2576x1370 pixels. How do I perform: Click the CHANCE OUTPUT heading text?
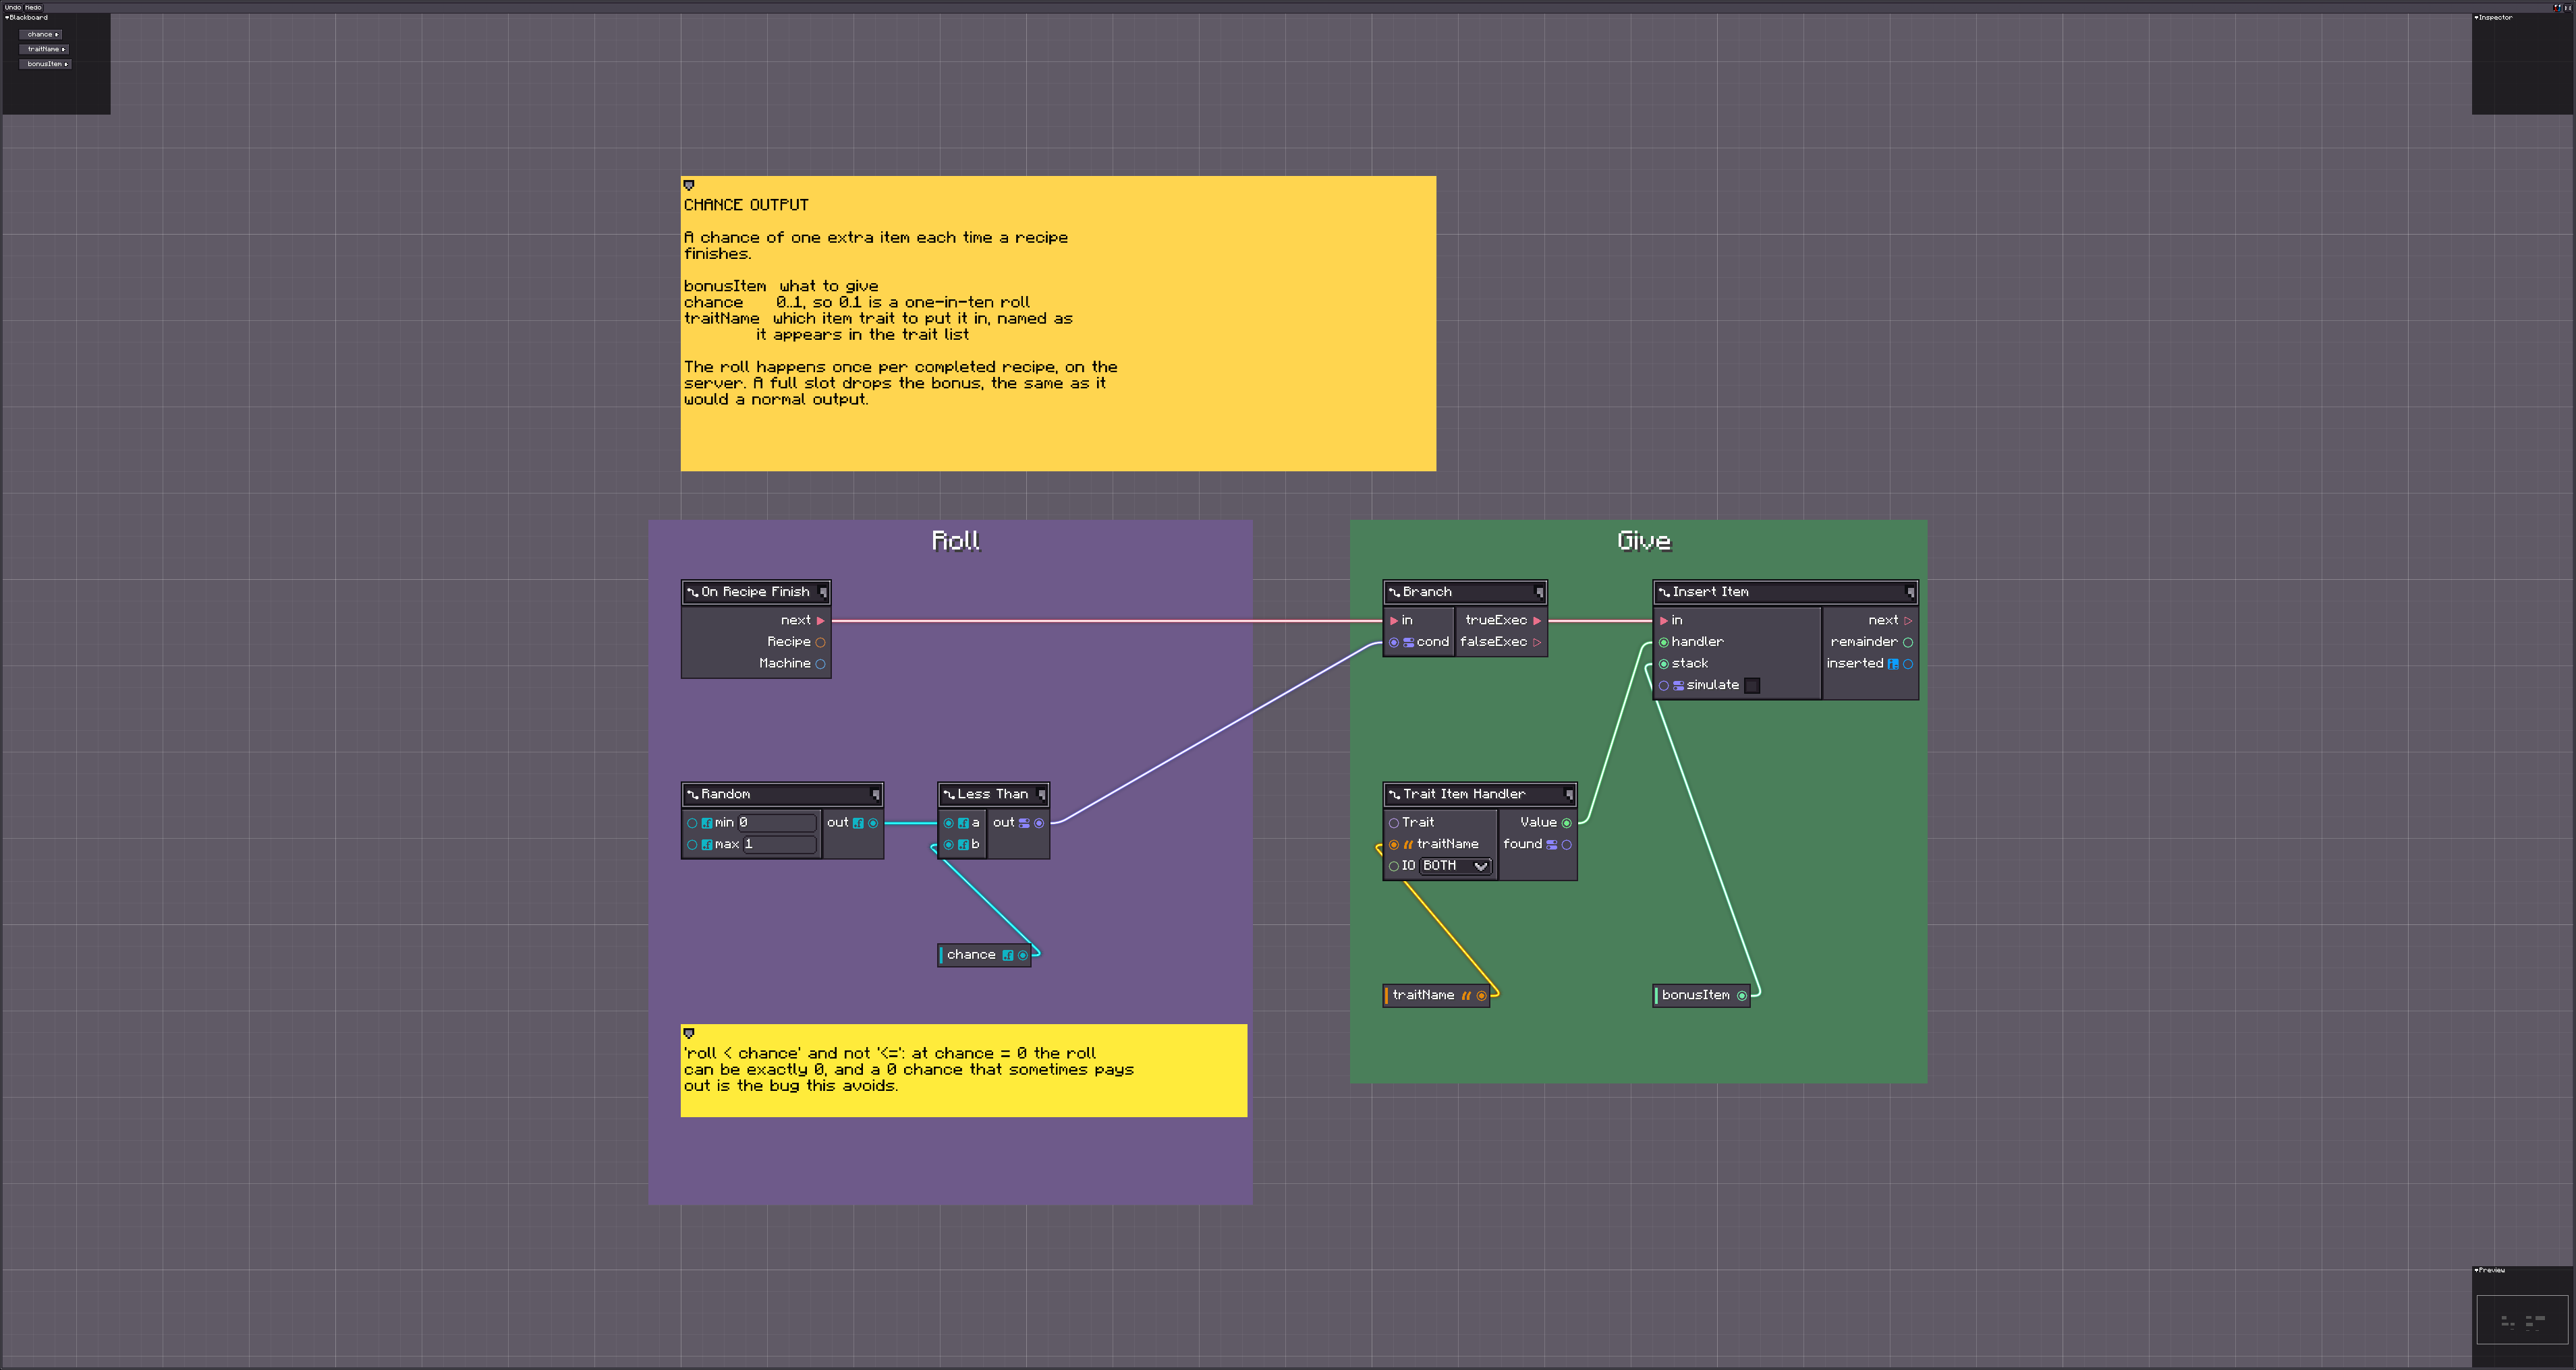point(746,205)
